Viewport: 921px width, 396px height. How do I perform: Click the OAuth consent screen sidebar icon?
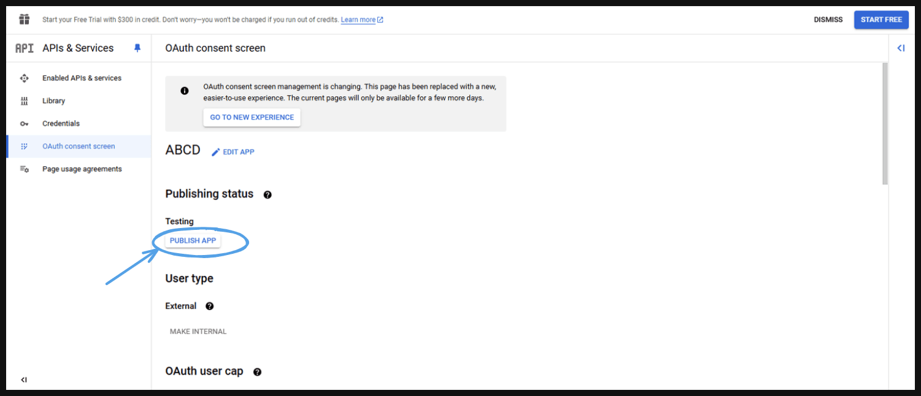point(25,147)
